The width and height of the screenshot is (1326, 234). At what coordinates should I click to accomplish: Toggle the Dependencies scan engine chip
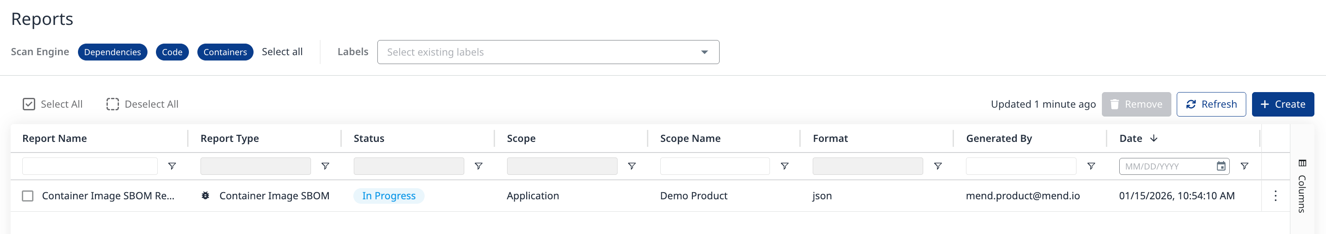112,52
